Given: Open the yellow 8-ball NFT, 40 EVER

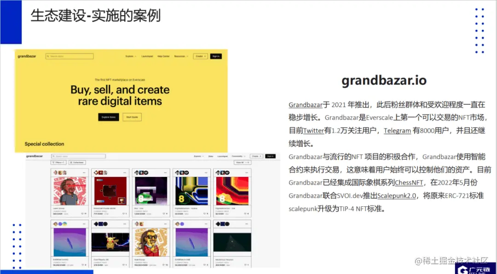Looking at the screenshot, I should pos(191,191).
